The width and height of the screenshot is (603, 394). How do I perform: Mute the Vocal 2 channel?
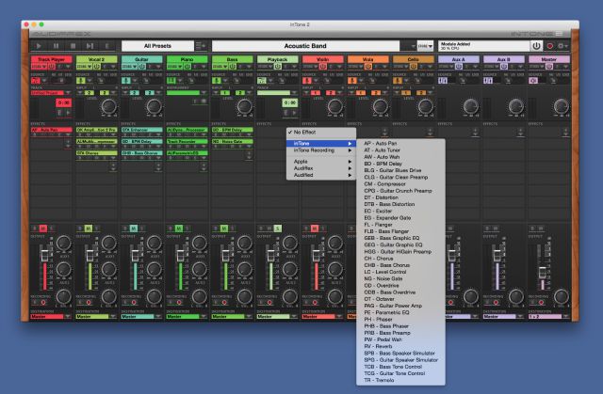coord(88,229)
